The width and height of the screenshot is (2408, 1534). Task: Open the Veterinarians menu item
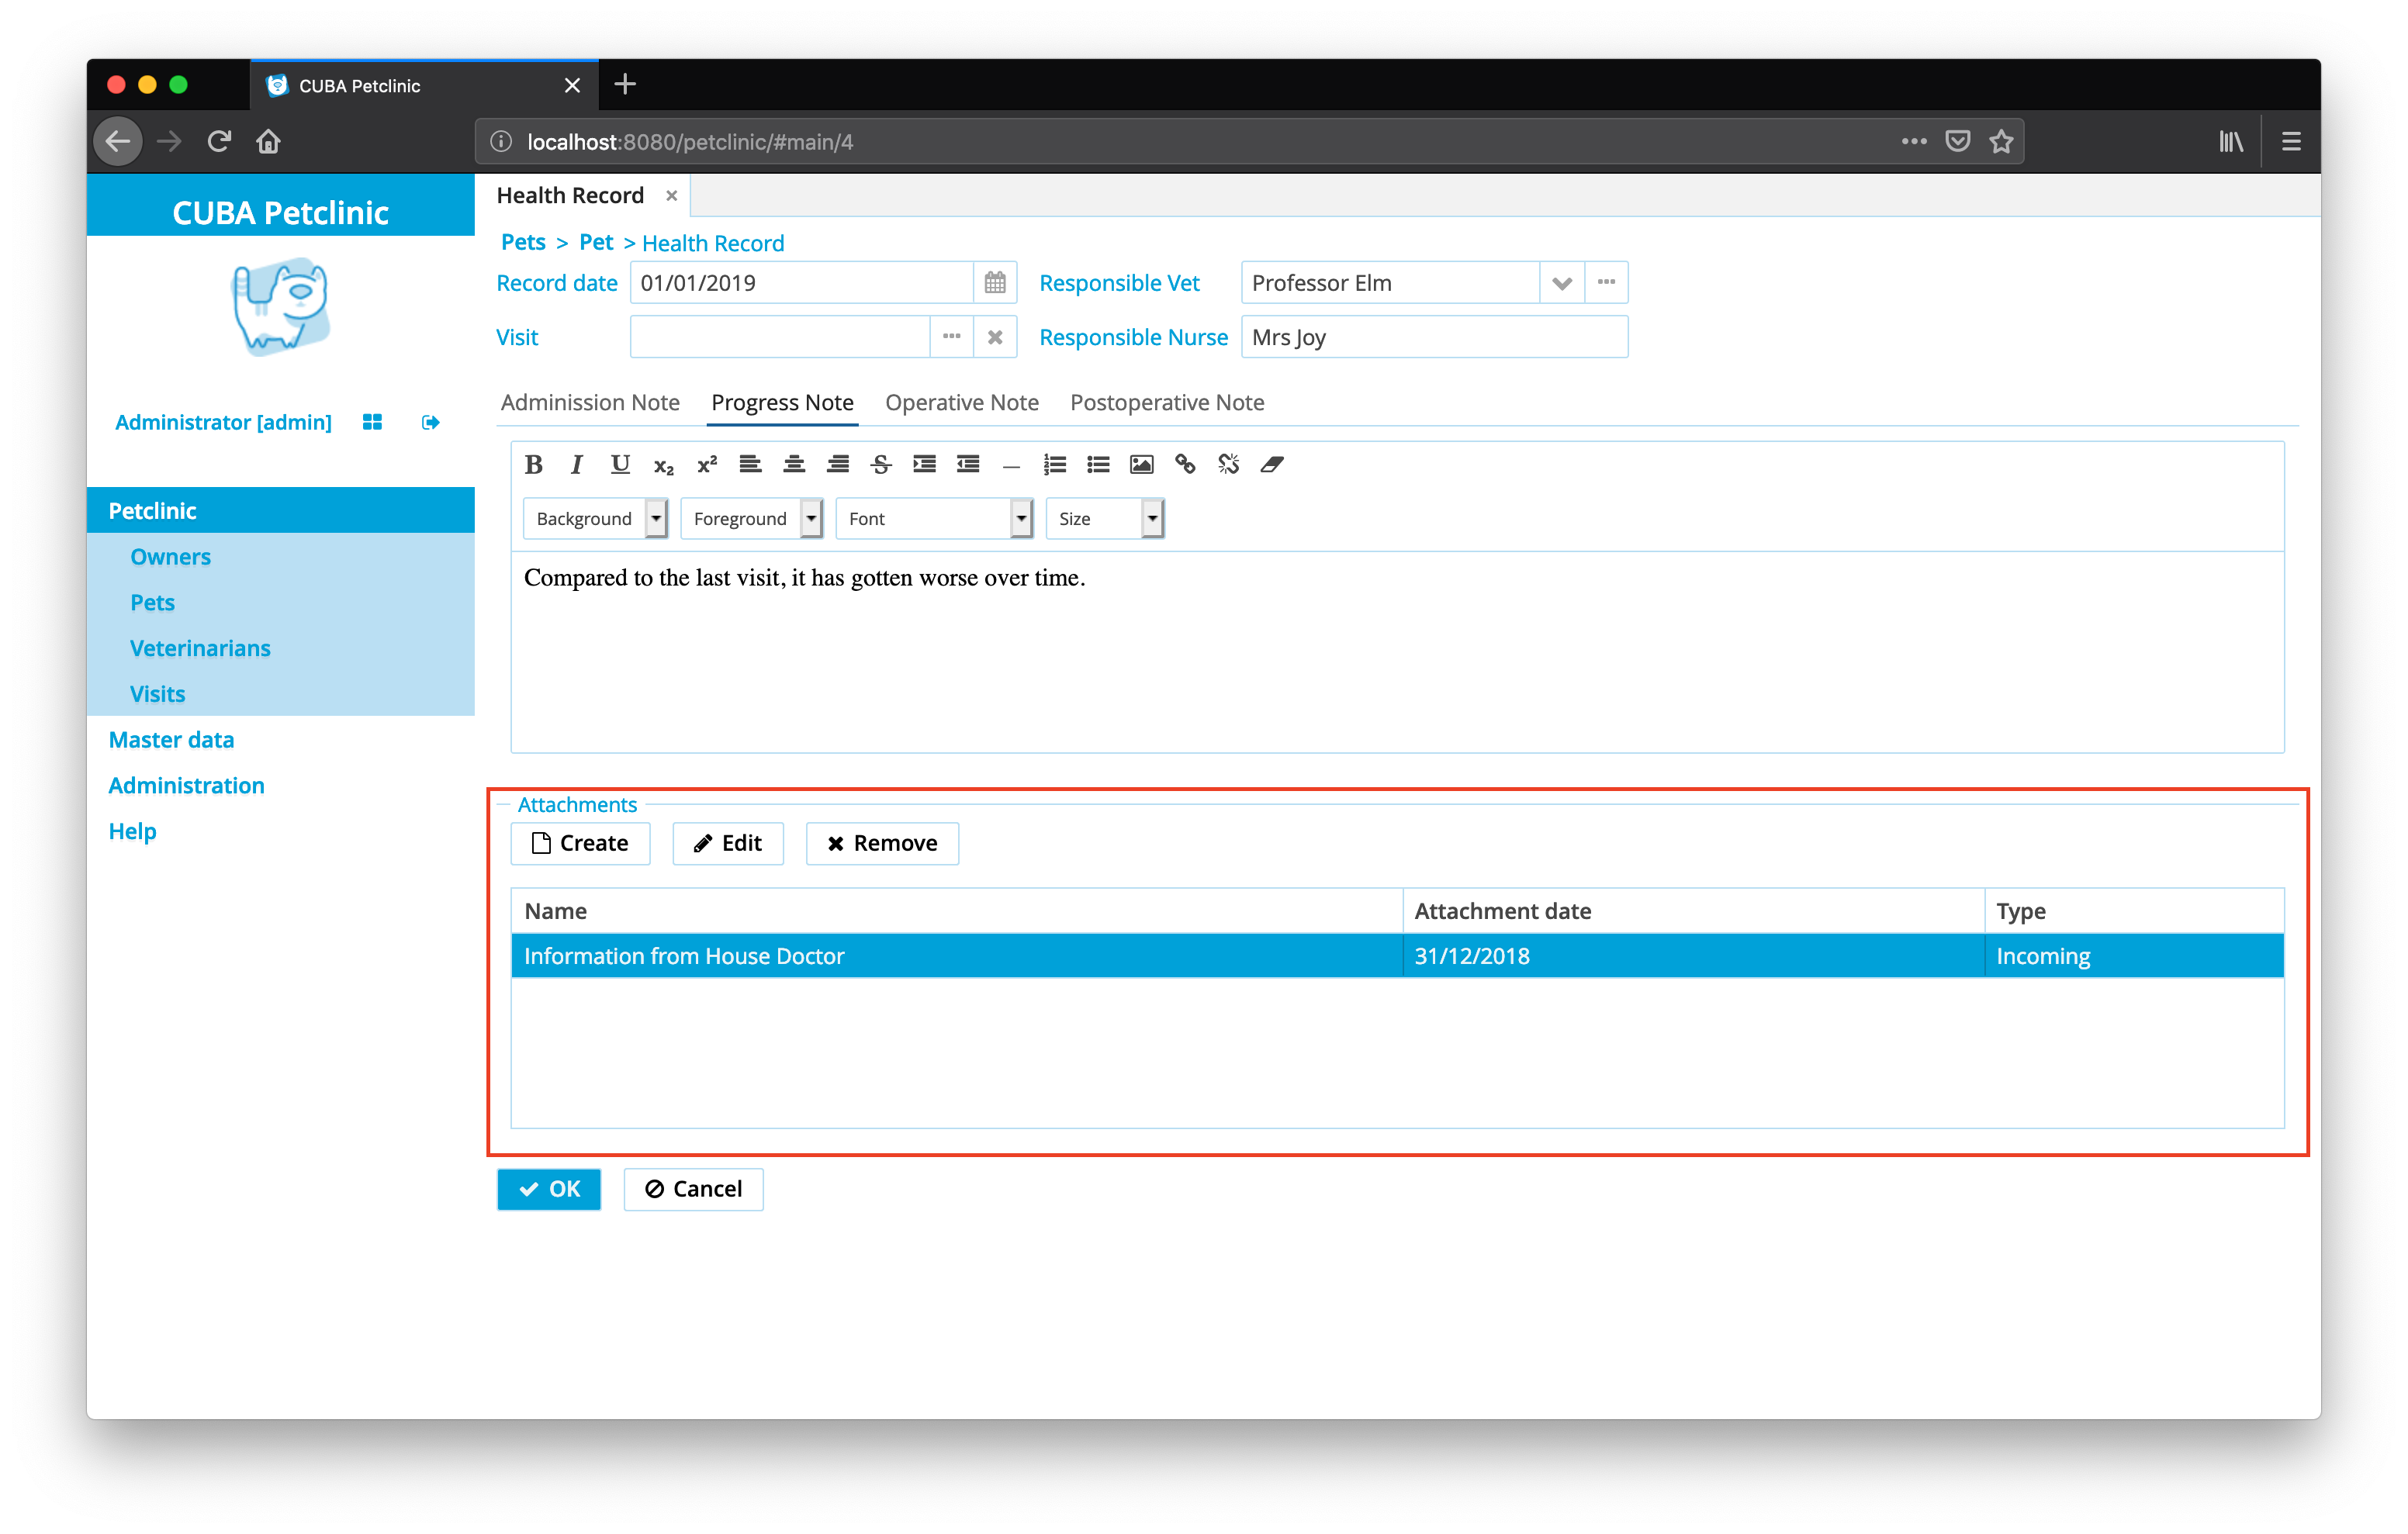[x=200, y=648]
